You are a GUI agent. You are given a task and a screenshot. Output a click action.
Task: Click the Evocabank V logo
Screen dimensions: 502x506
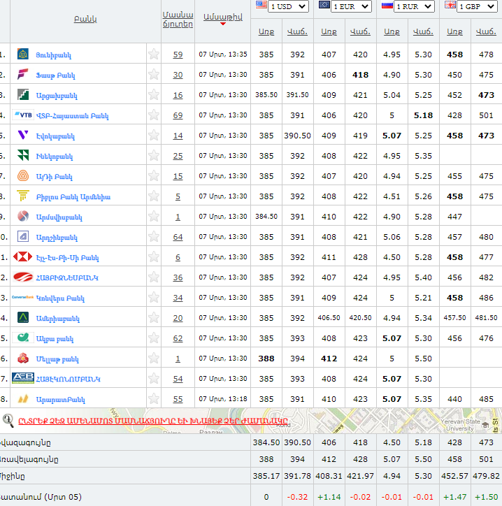tap(23, 135)
